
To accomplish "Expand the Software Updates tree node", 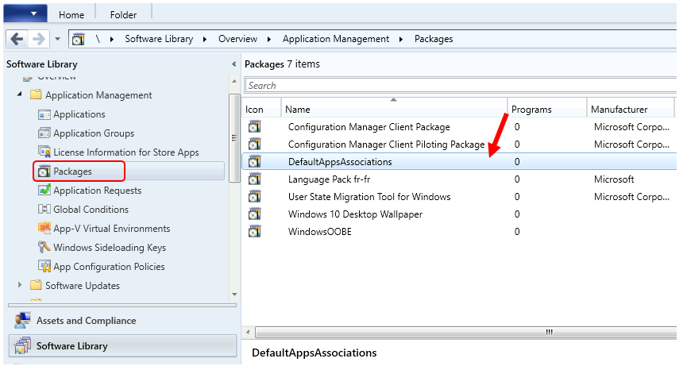I will [20, 285].
